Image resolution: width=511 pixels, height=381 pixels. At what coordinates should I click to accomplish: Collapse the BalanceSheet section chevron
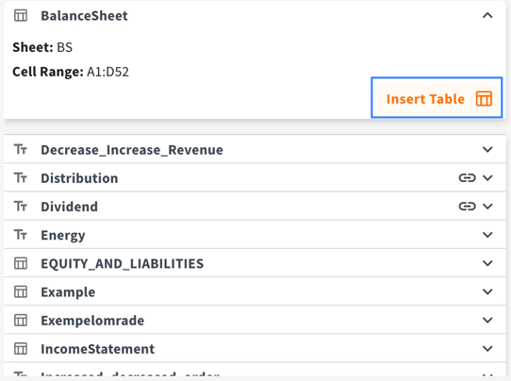click(x=487, y=15)
